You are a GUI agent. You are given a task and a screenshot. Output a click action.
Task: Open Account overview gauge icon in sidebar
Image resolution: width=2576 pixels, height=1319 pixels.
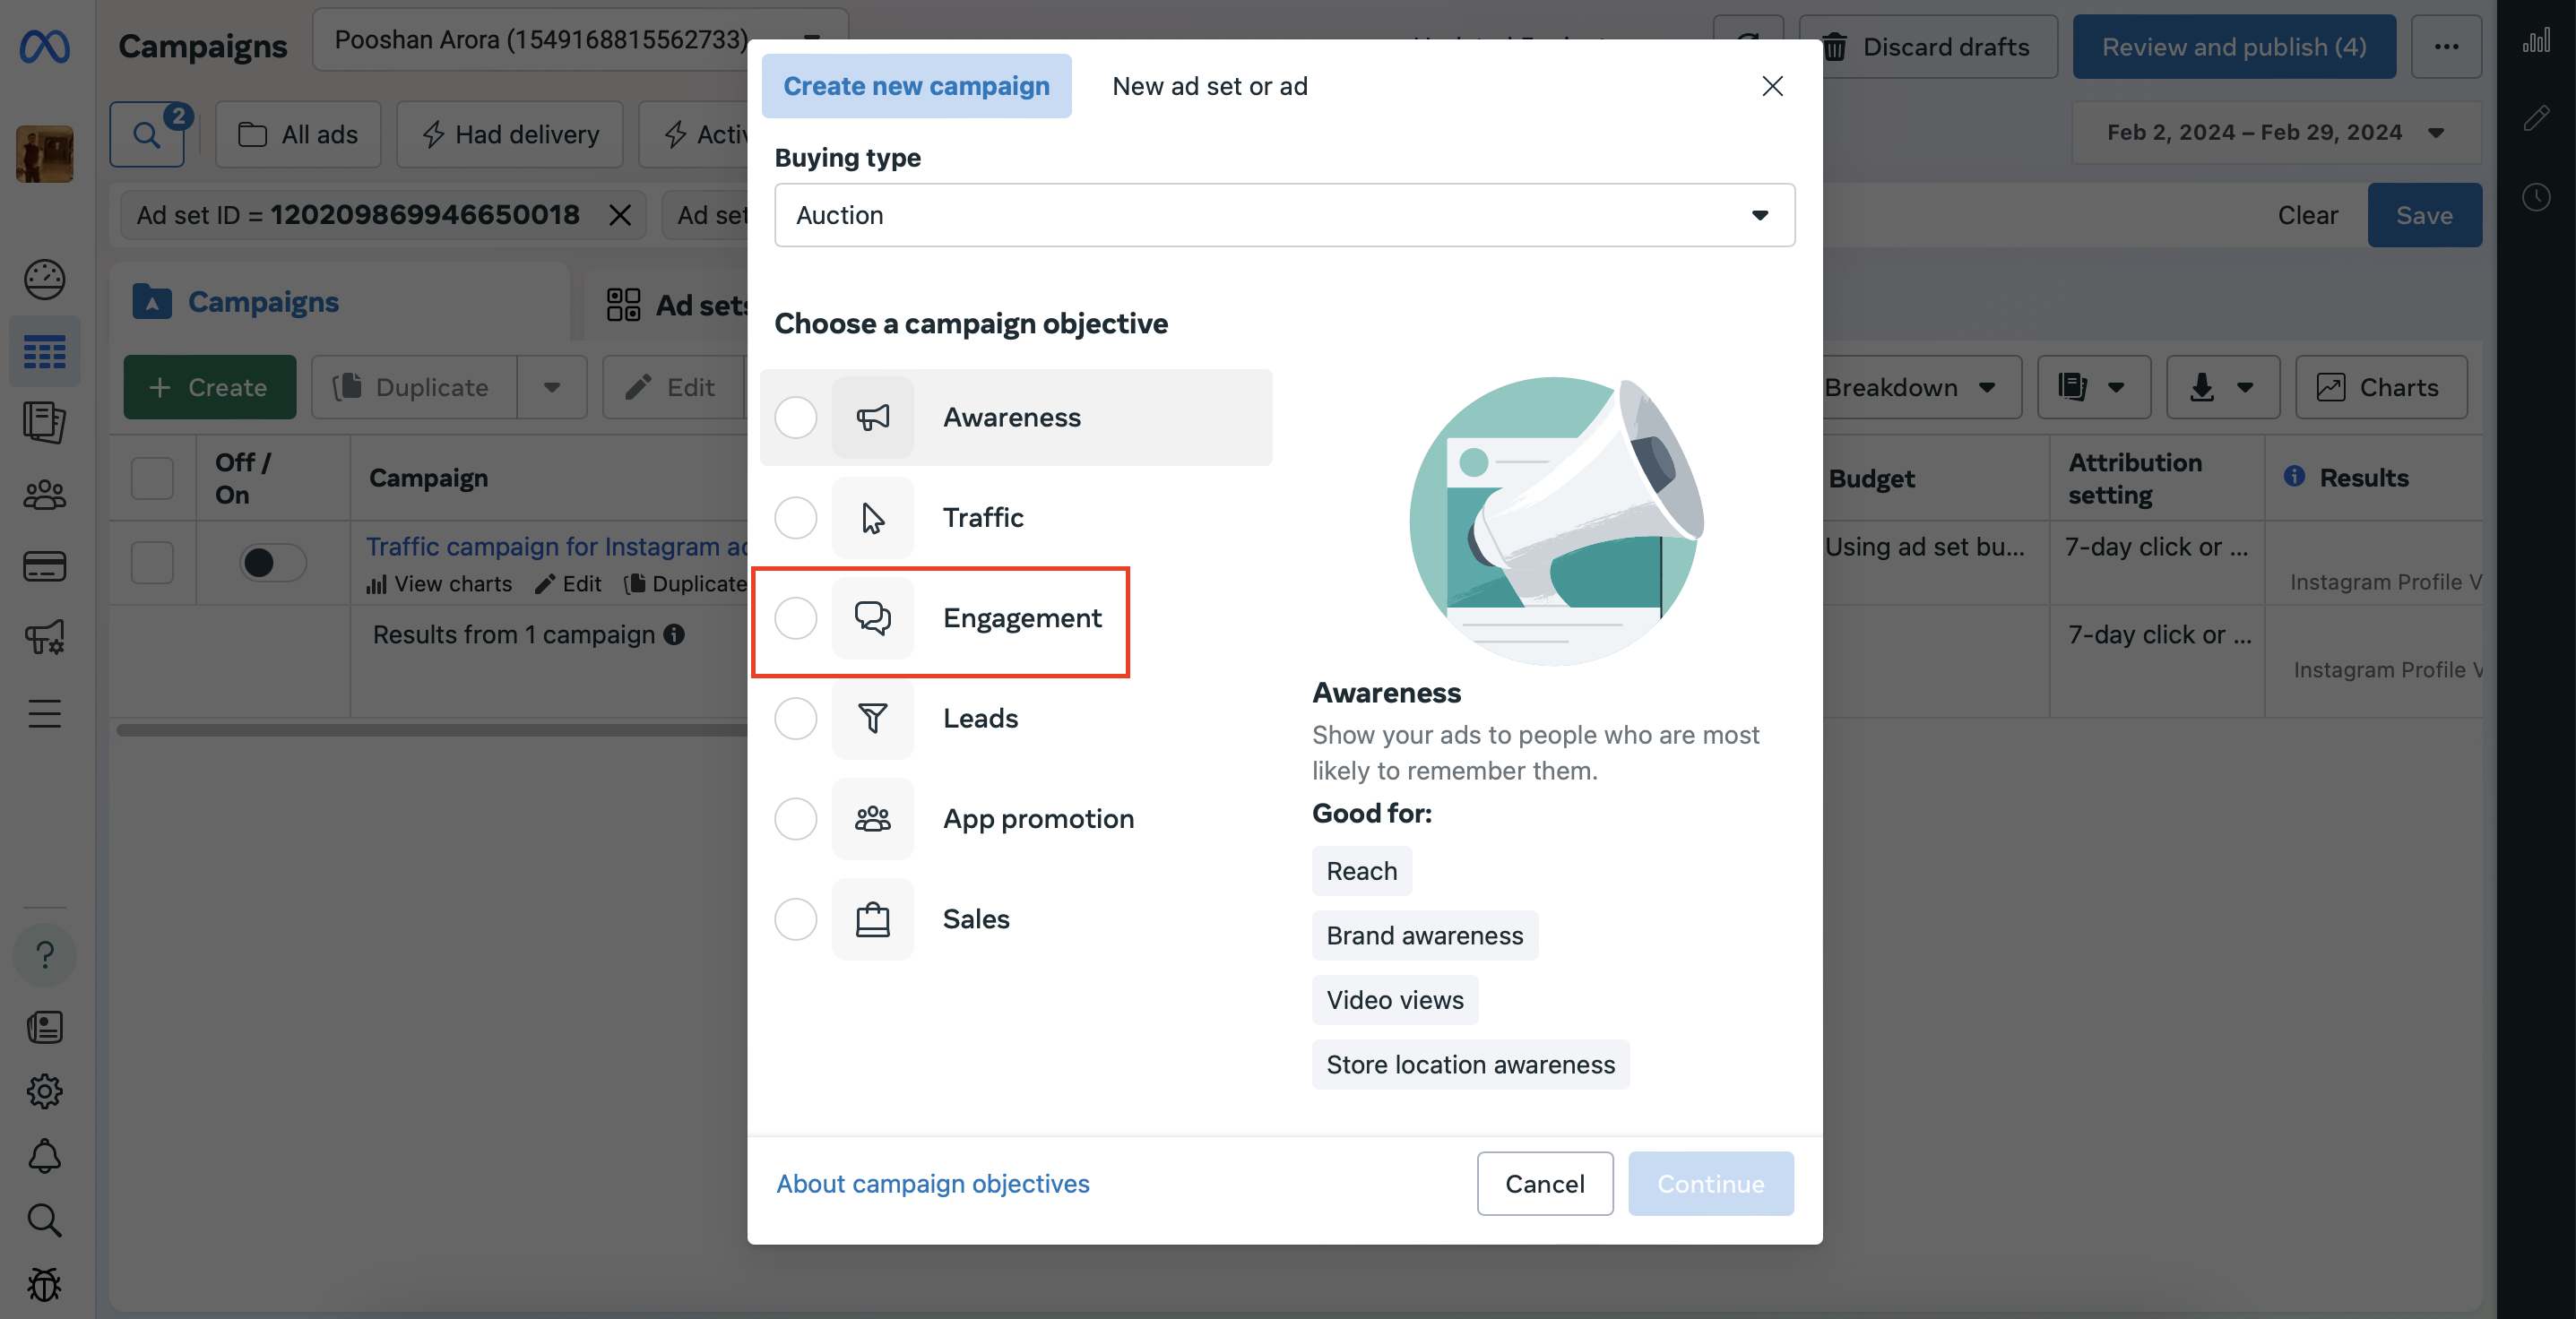(x=44, y=280)
